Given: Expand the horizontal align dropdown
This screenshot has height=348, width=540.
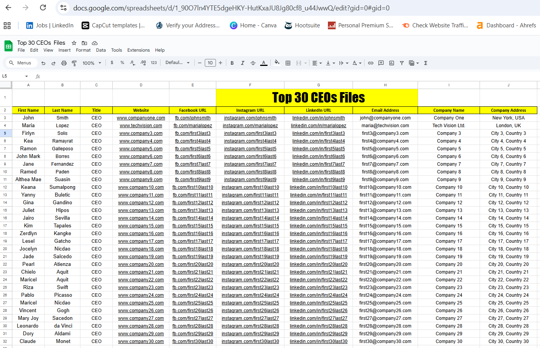Looking at the screenshot, I should click(317, 63).
